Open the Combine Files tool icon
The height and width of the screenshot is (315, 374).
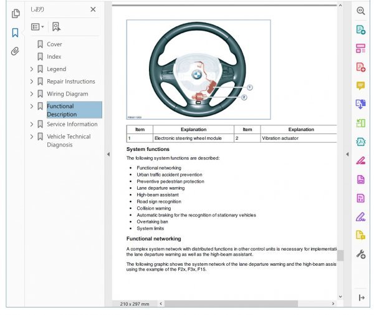click(x=361, y=104)
